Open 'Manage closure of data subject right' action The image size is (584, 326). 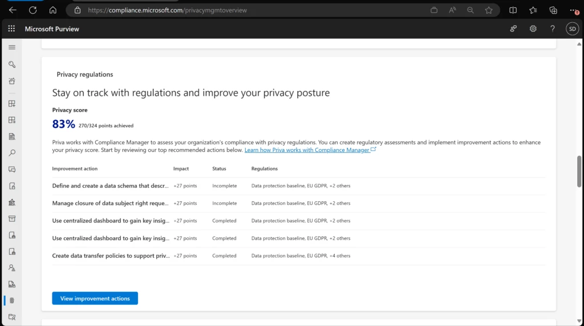(111, 203)
